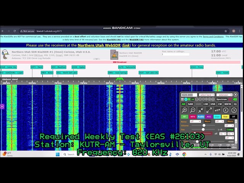Screen dimensions: 244x183
Task: Click the largest frequency step-down minus circle
Action: 197,99
